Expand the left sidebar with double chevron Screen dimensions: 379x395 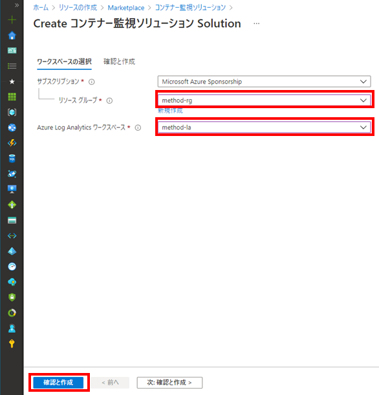click(x=17, y=5)
